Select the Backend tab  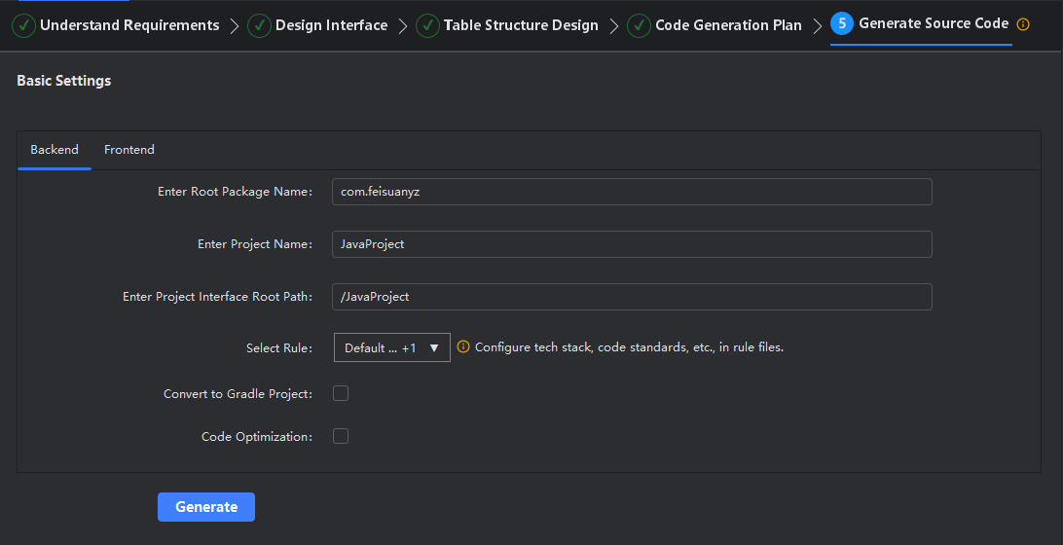coord(55,150)
